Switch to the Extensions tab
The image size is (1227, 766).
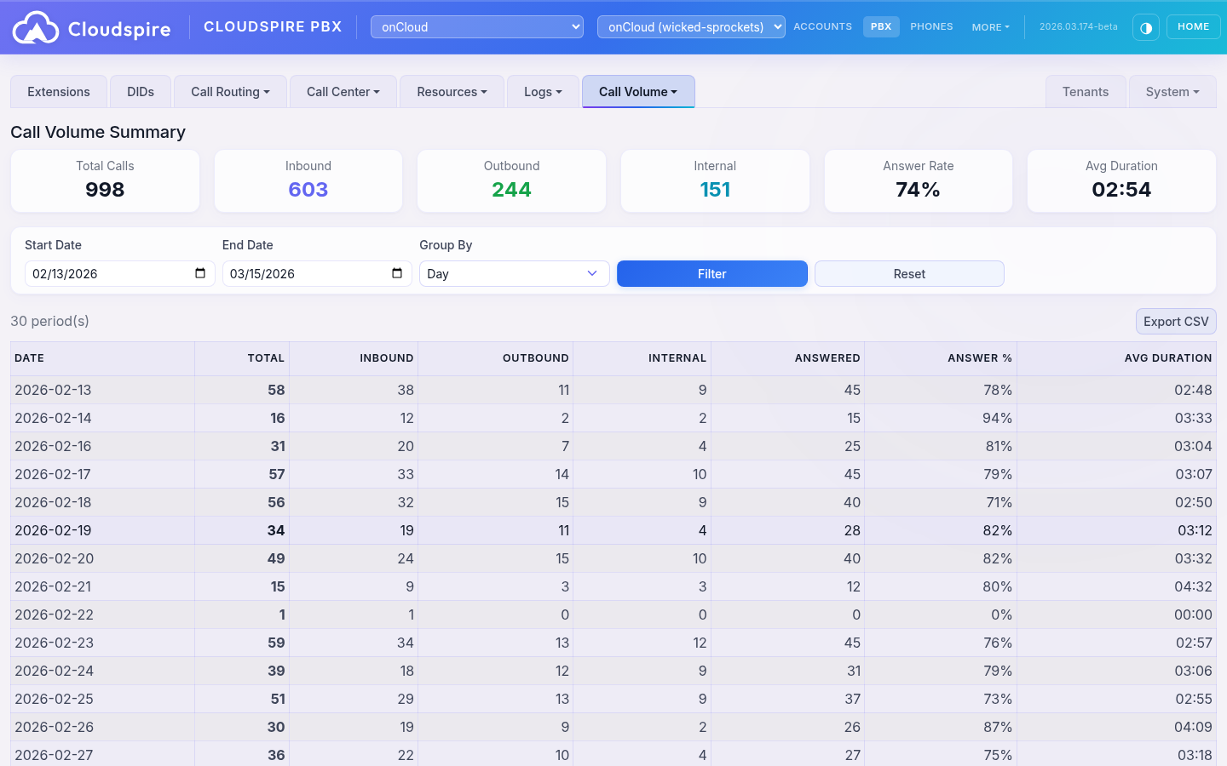point(58,91)
